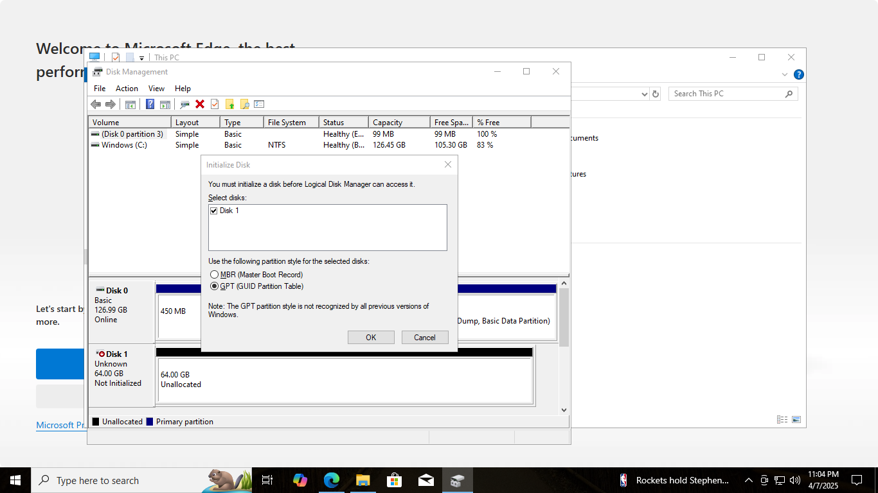This screenshot has height=493, width=878.
Task: Click the New folder quick access icon in This PC
Action: 130,57
